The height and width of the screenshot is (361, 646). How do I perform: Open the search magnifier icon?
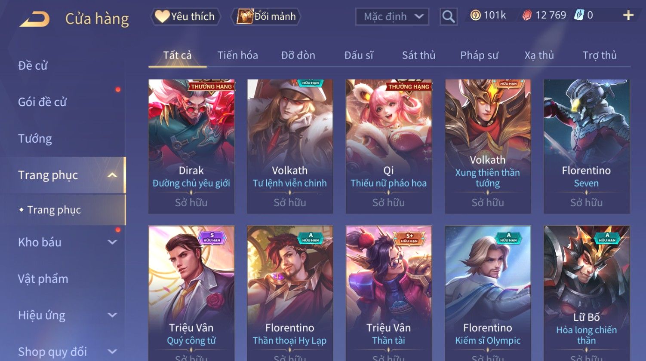coord(448,17)
